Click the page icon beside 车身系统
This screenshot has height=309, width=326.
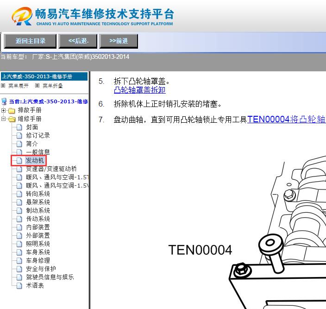[x=19, y=252]
